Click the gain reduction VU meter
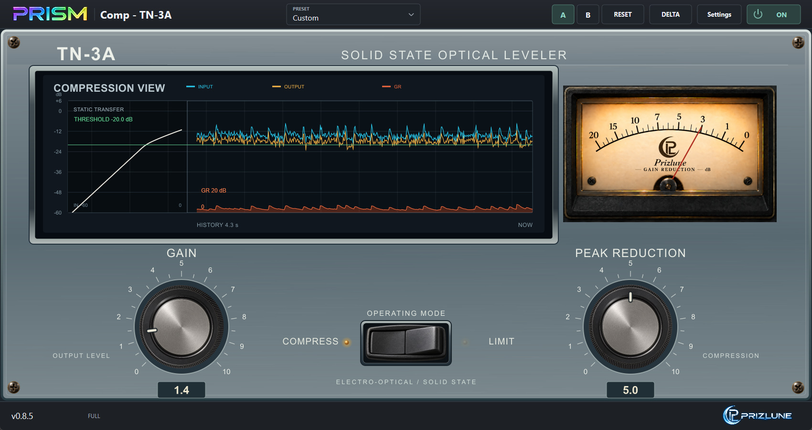This screenshot has height=430, width=812. tap(670, 154)
